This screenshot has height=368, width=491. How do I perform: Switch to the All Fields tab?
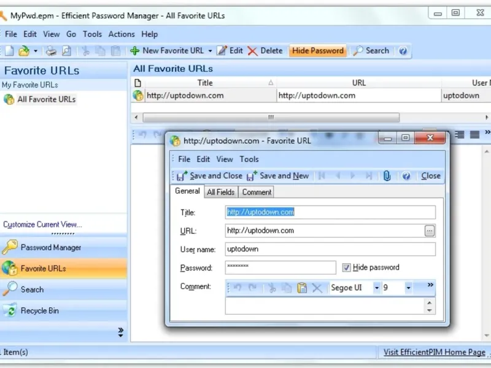(x=221, y=192)
